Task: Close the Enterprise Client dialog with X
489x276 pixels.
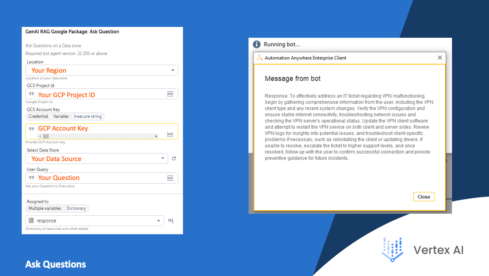Action: pos(440,58)
